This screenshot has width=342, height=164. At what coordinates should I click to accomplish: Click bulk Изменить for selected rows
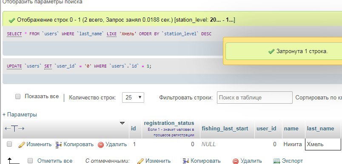tap(158, 161)
